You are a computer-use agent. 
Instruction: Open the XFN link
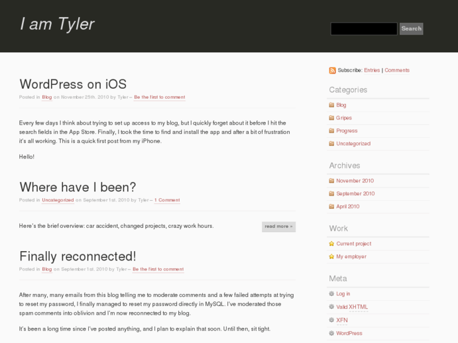pos(341,320)
